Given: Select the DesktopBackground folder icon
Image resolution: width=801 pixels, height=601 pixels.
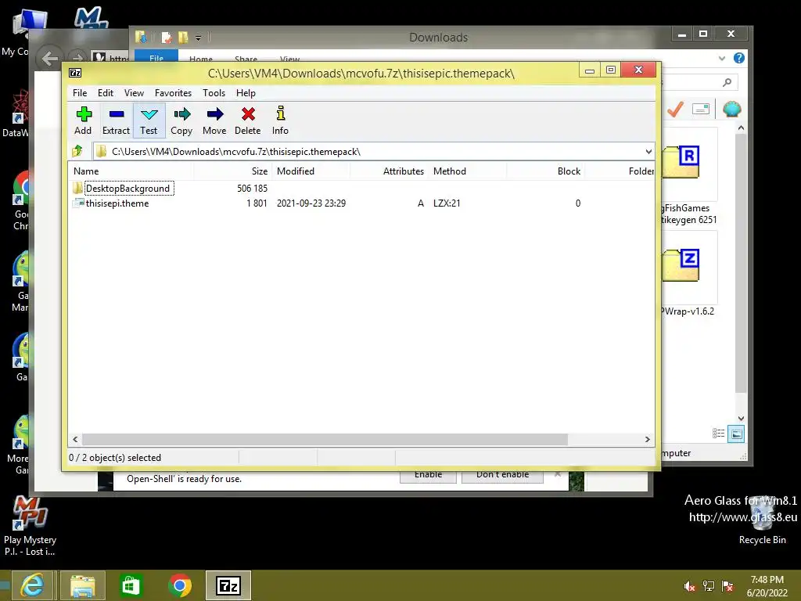Looking at the screenshot, I should 77,188.
